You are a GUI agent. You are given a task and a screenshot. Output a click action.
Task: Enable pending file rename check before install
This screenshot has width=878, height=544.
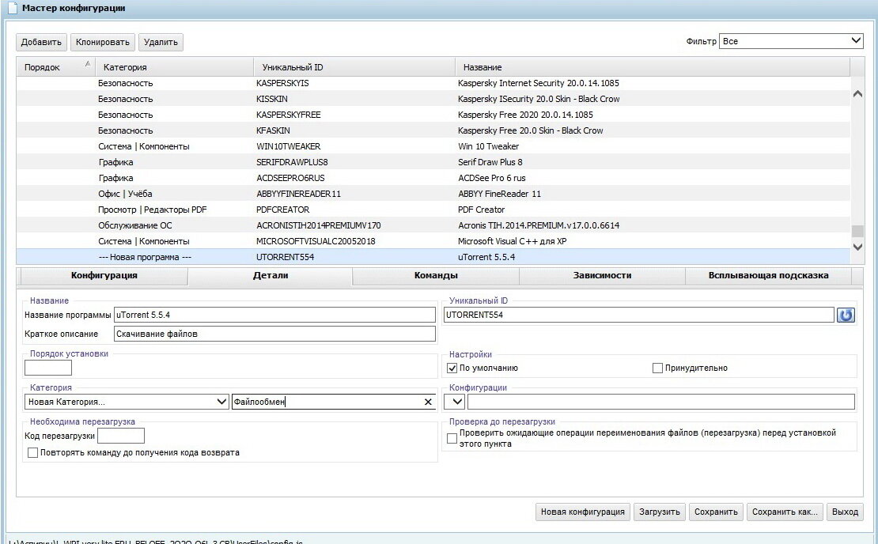[x=452, y=438]
